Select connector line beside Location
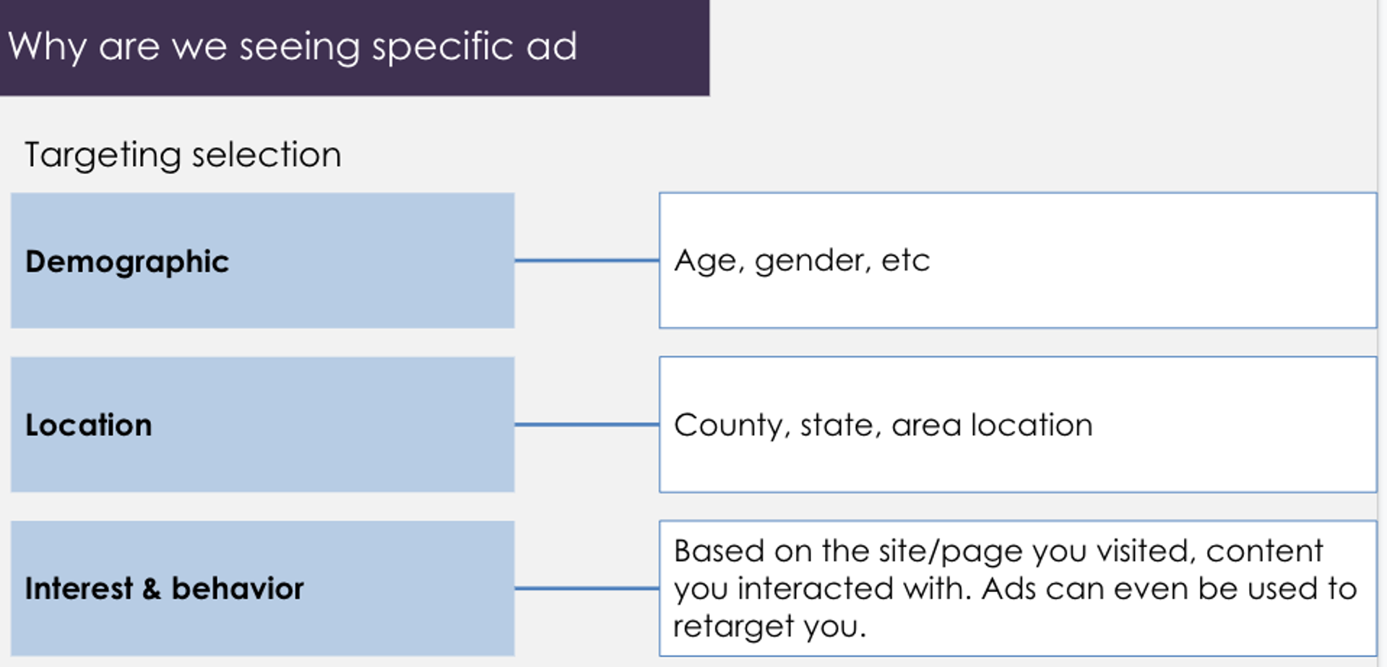 [587, 424]
